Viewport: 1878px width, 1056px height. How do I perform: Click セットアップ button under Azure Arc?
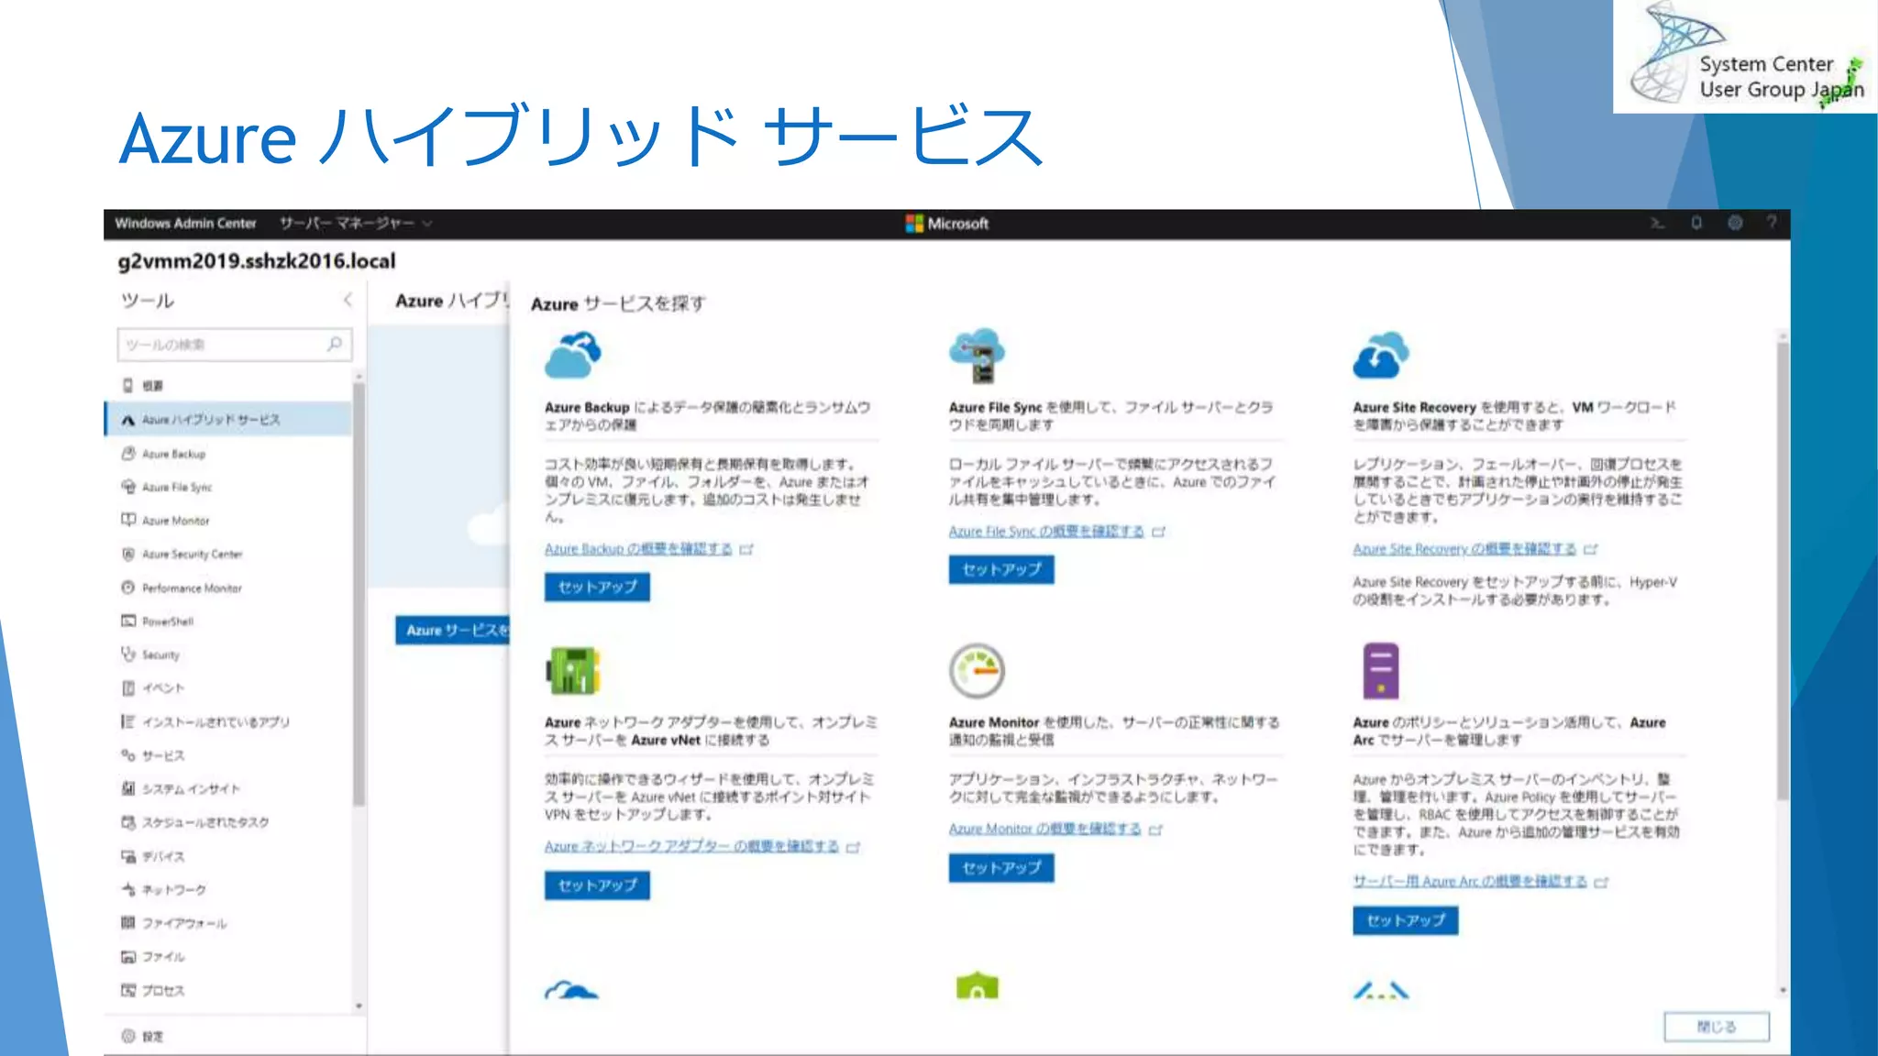coord(1406,920)
